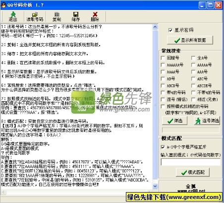This screenshot has height=203, width=224.
Task: Maximize the QQ号码分析 window
Action: click(211, 5)
